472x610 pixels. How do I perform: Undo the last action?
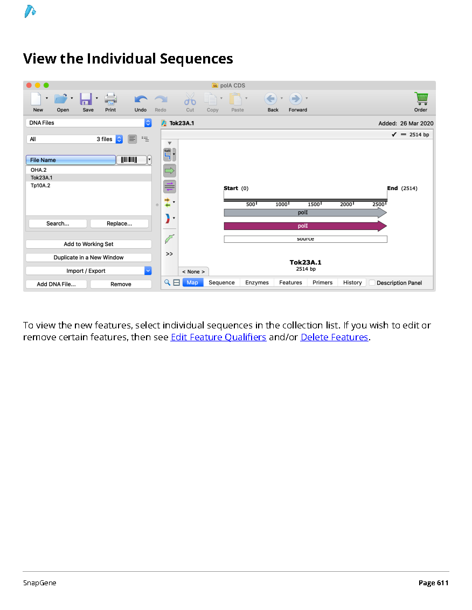[x=141, y=99]
